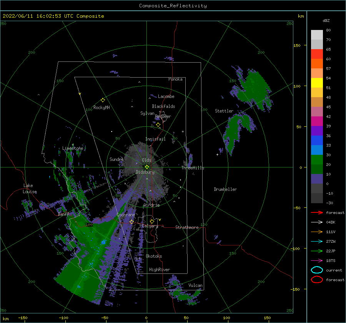The height and width of the screenshot is (323, 346).
Task: Click the Okotoks label
Action: [154, 256]
